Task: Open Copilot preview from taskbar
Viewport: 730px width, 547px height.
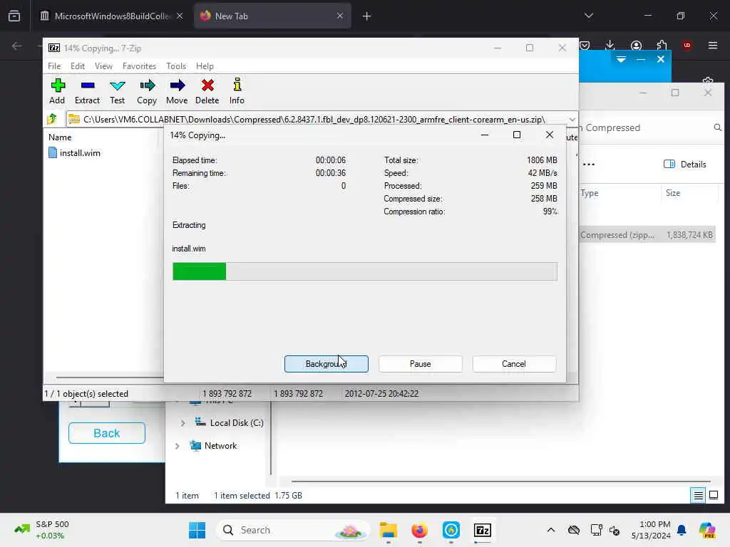Action: pyautogui.click(x=707, y=530)
